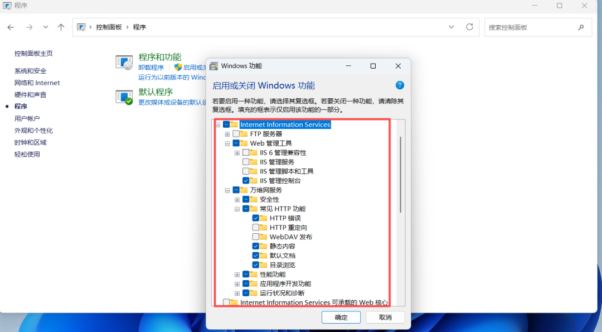Viewport: 602px width, 332px height.
Task: Collapse 常见 HTTP 功能 node
Action: pyautogui.click(x=237, y=209)
